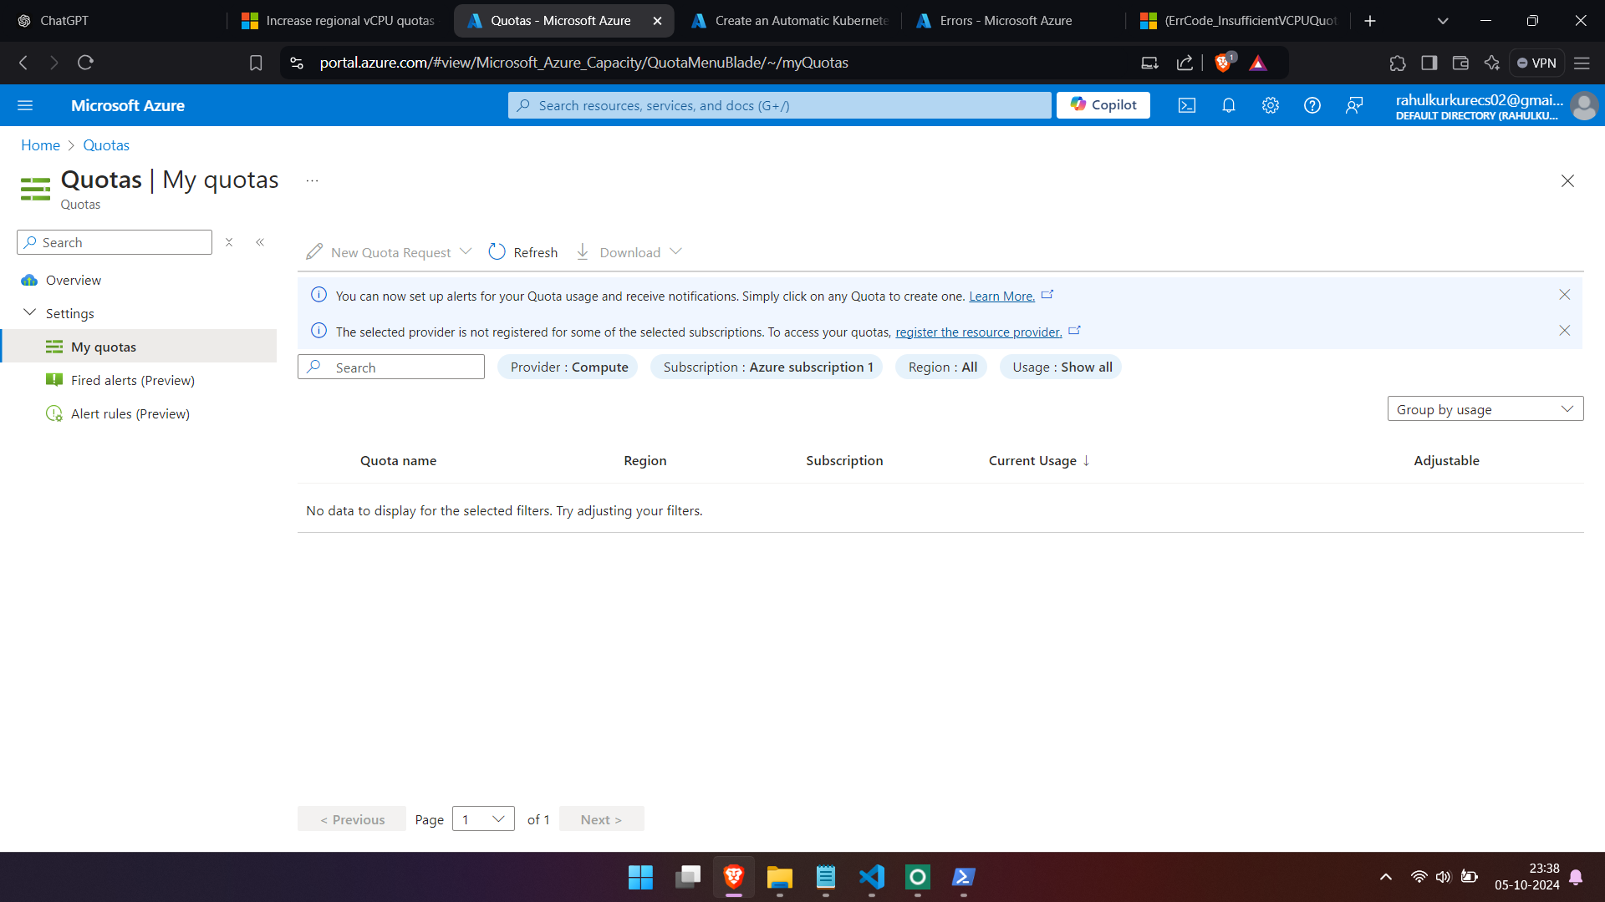Open the Group by usage dropdown
The image size is (1605, 902).
(1485, 409)
